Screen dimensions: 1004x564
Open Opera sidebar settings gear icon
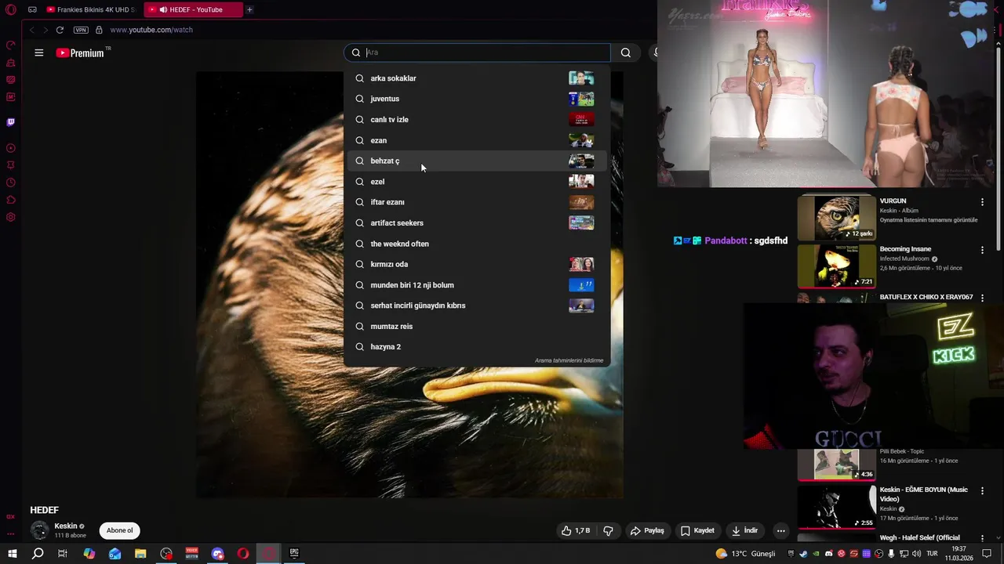point(11,217)
